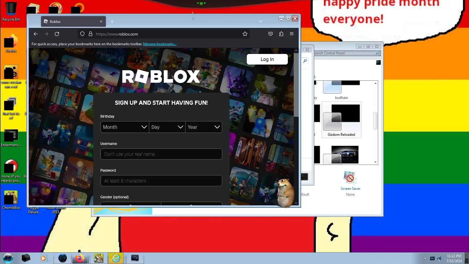Open the birthday Day dropdown
Image resolution: width=469 pixels, height=264 pixels.
tap(167, 127)
